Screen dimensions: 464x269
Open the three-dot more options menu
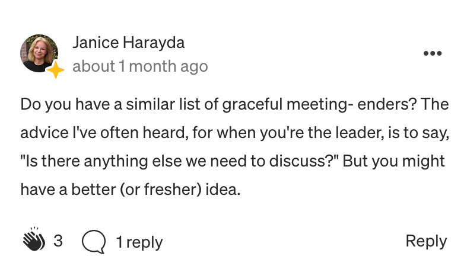(x=433, y=53)
